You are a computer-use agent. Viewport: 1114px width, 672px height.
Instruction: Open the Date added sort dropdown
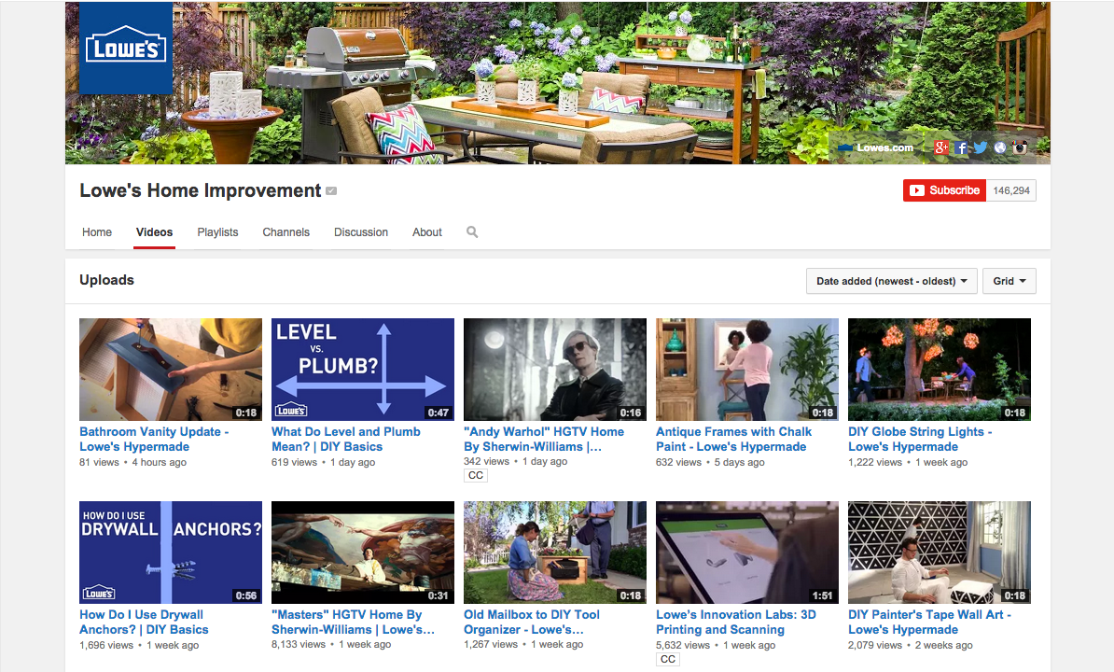tap(892, 281)
